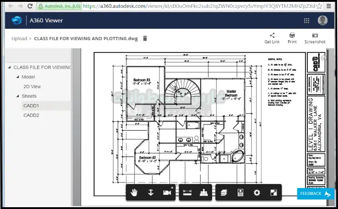Collapse the Model tree node
The height and width of the screenshot is (209, 338).
click(18, 77)
